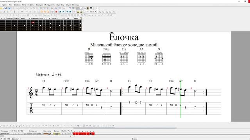Click the Cho chorus value for Дорожка 1

tap(63, 134)
